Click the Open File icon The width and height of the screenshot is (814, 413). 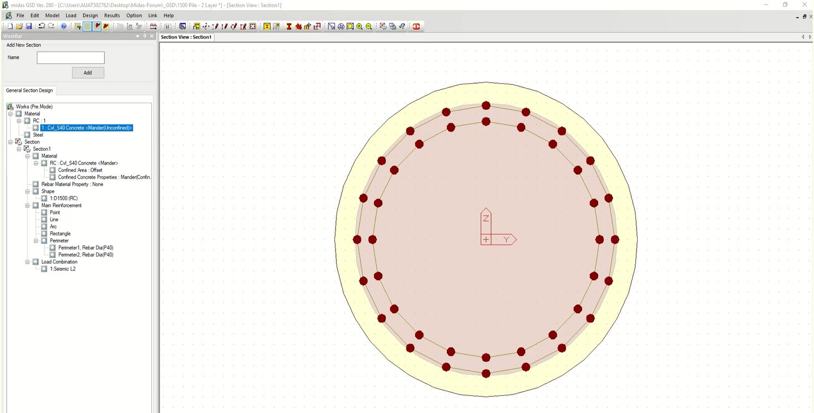(x=20, y=26)
